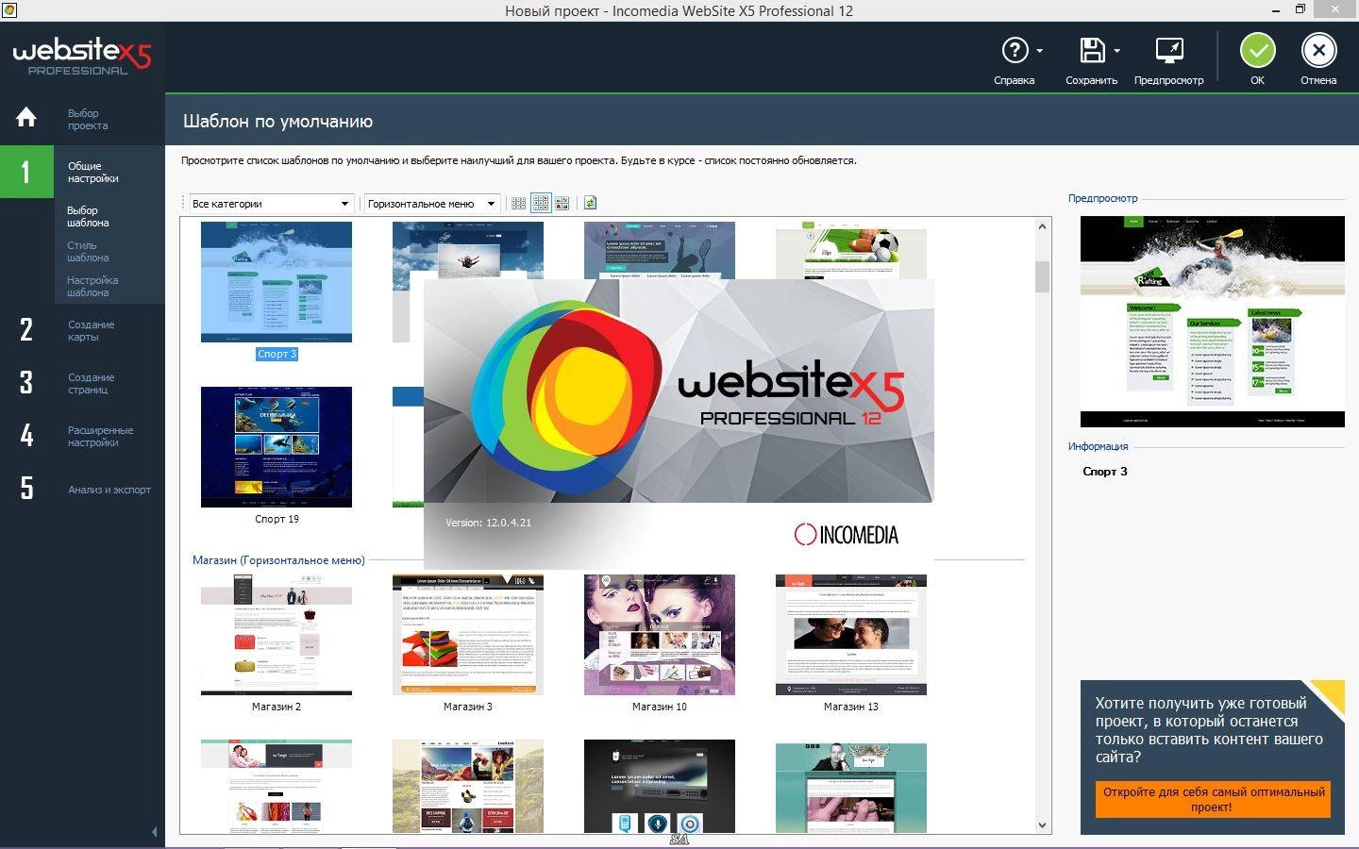Select the dark bottom-row template thumbnail
Image resolution: width=1359 pixels, height=849 pixels.
point(660,786)
